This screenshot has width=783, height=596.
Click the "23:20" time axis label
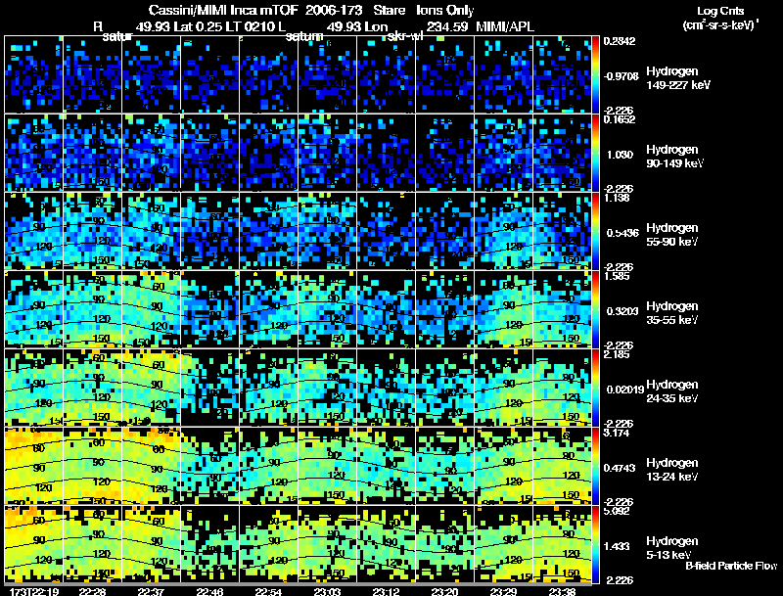[x=444, y=591]
